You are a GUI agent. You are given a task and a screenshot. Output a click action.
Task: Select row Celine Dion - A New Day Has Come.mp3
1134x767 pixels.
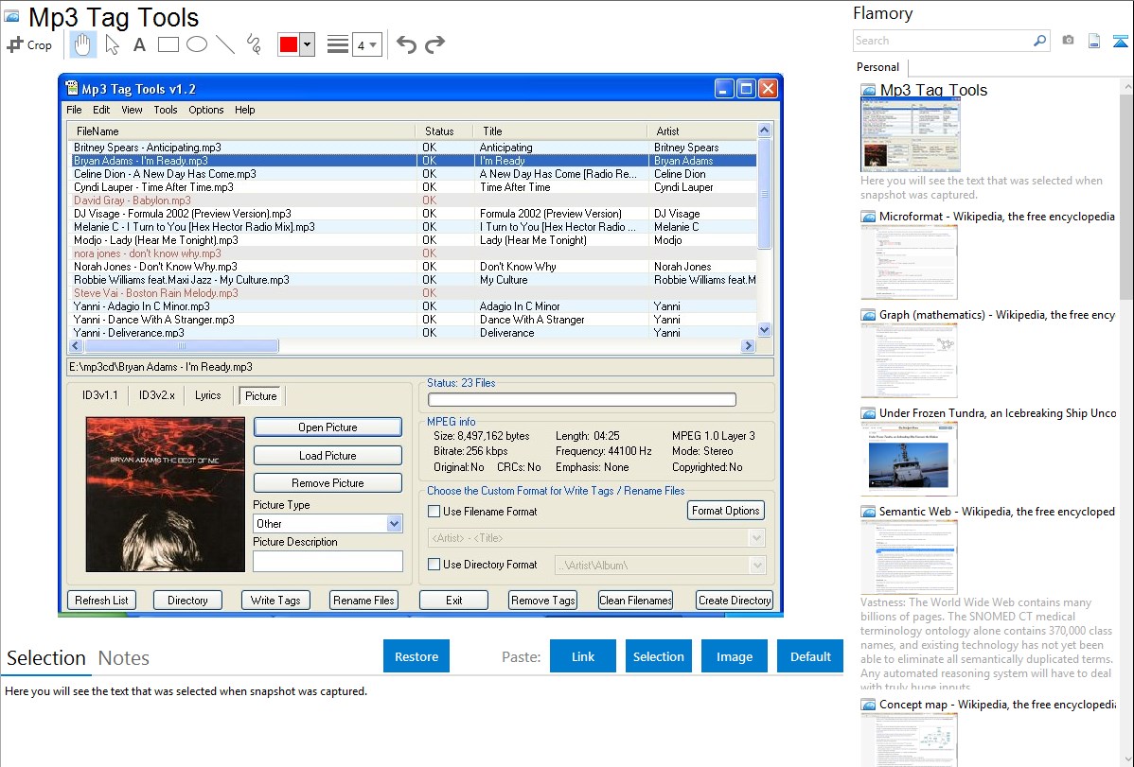[x=415, y=173]
